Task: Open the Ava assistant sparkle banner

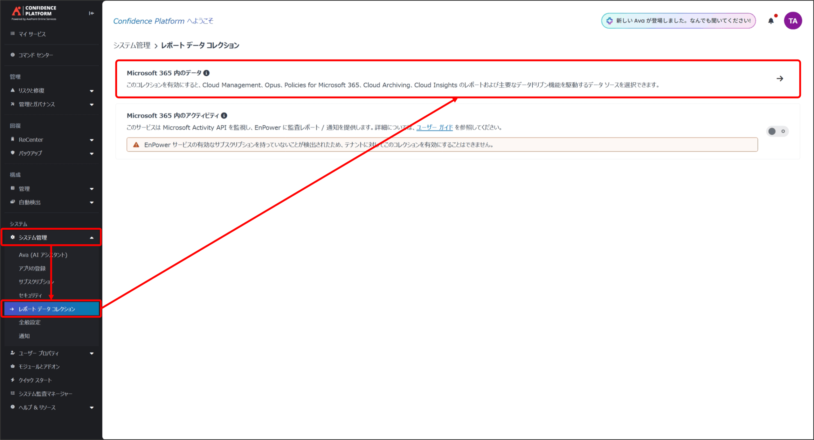Action: 678,21
